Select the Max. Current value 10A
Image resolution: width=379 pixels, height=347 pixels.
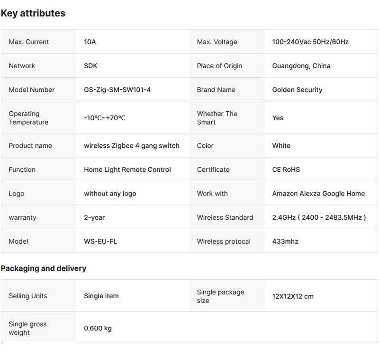(x=90, y=42)
